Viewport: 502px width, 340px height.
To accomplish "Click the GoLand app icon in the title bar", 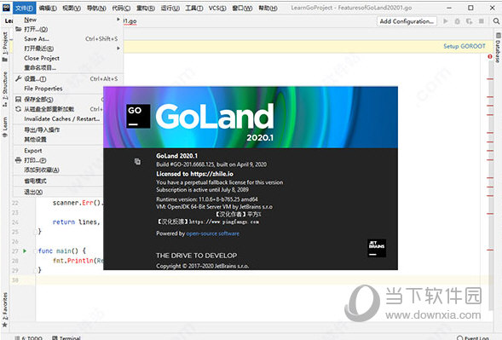I will coord(7,8).
